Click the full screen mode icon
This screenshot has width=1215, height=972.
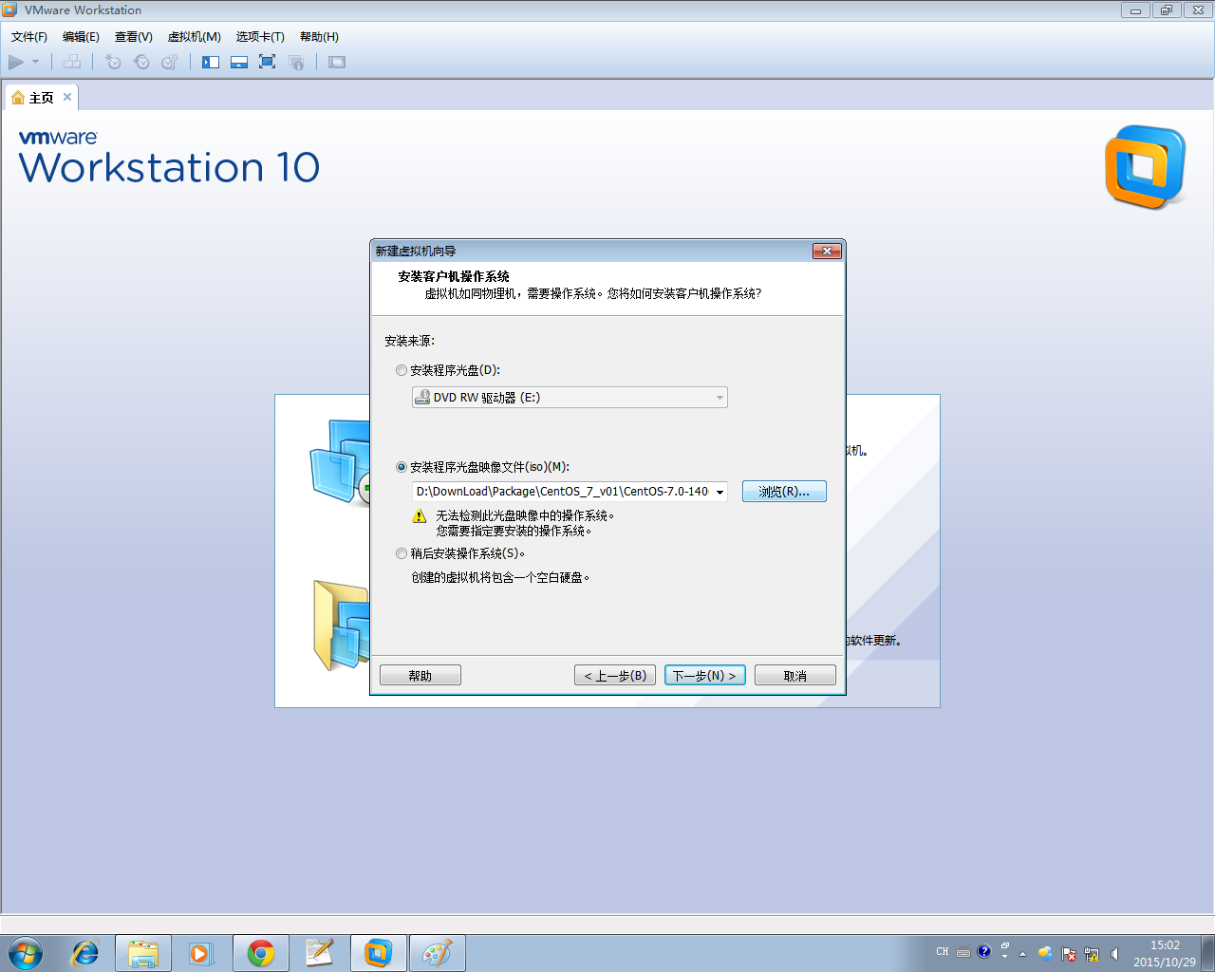[x=268, y=62]
